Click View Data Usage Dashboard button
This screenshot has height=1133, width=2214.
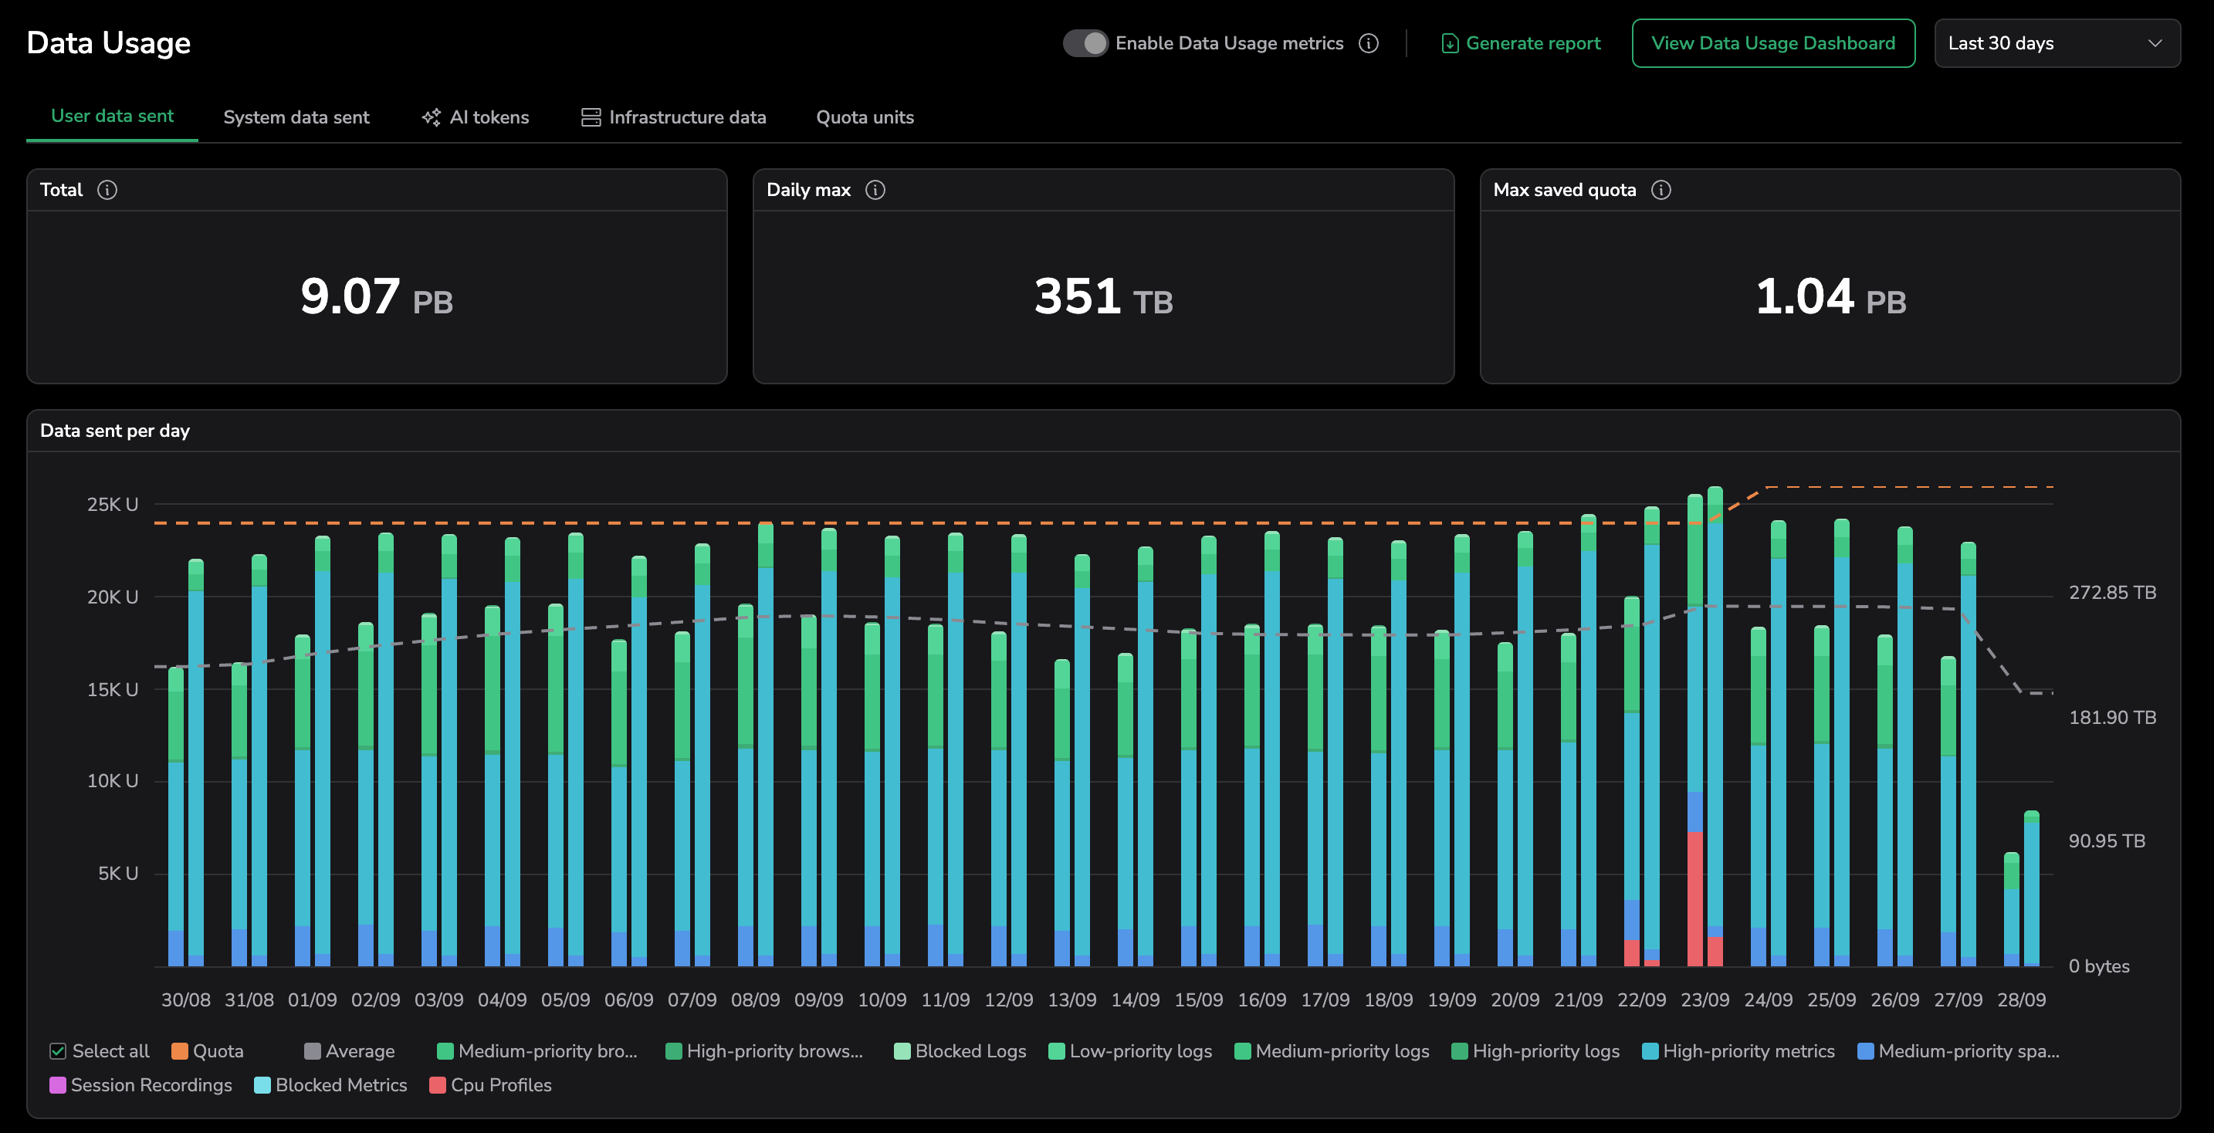[1772, 43]
